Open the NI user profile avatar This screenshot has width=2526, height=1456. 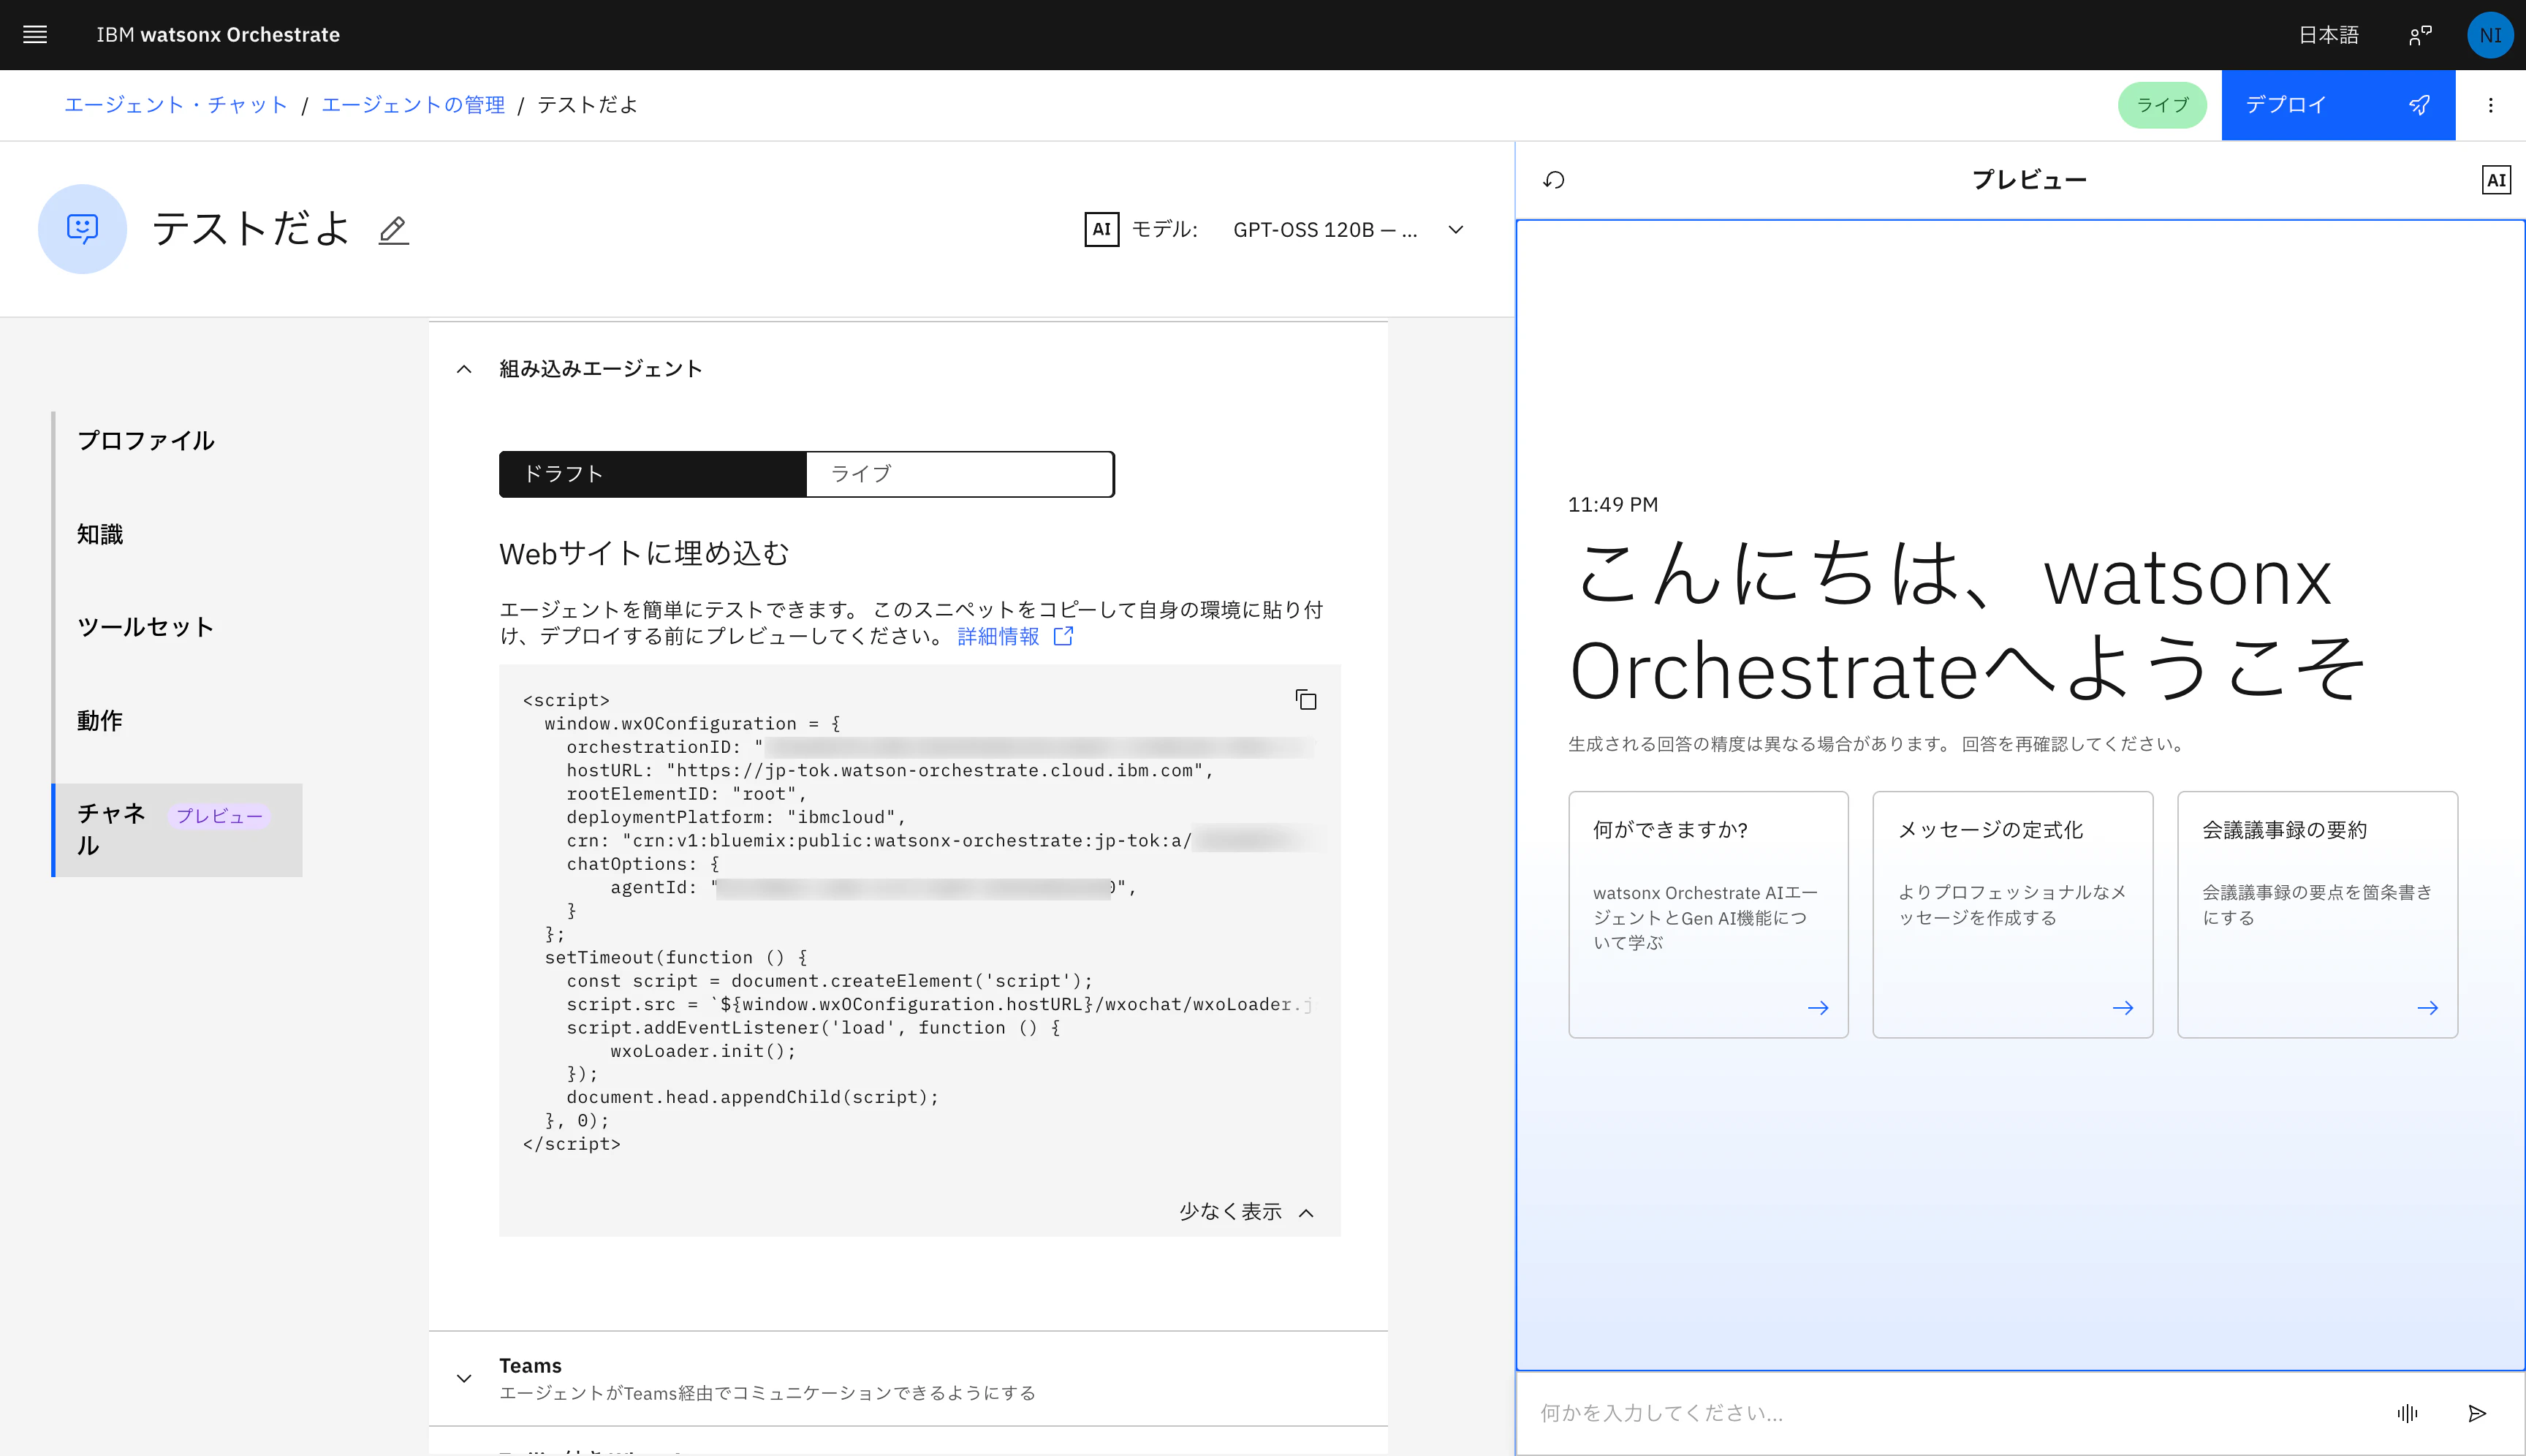[x=2490, y=35]
